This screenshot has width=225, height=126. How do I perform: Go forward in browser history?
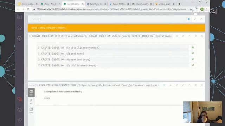(23, 9)
